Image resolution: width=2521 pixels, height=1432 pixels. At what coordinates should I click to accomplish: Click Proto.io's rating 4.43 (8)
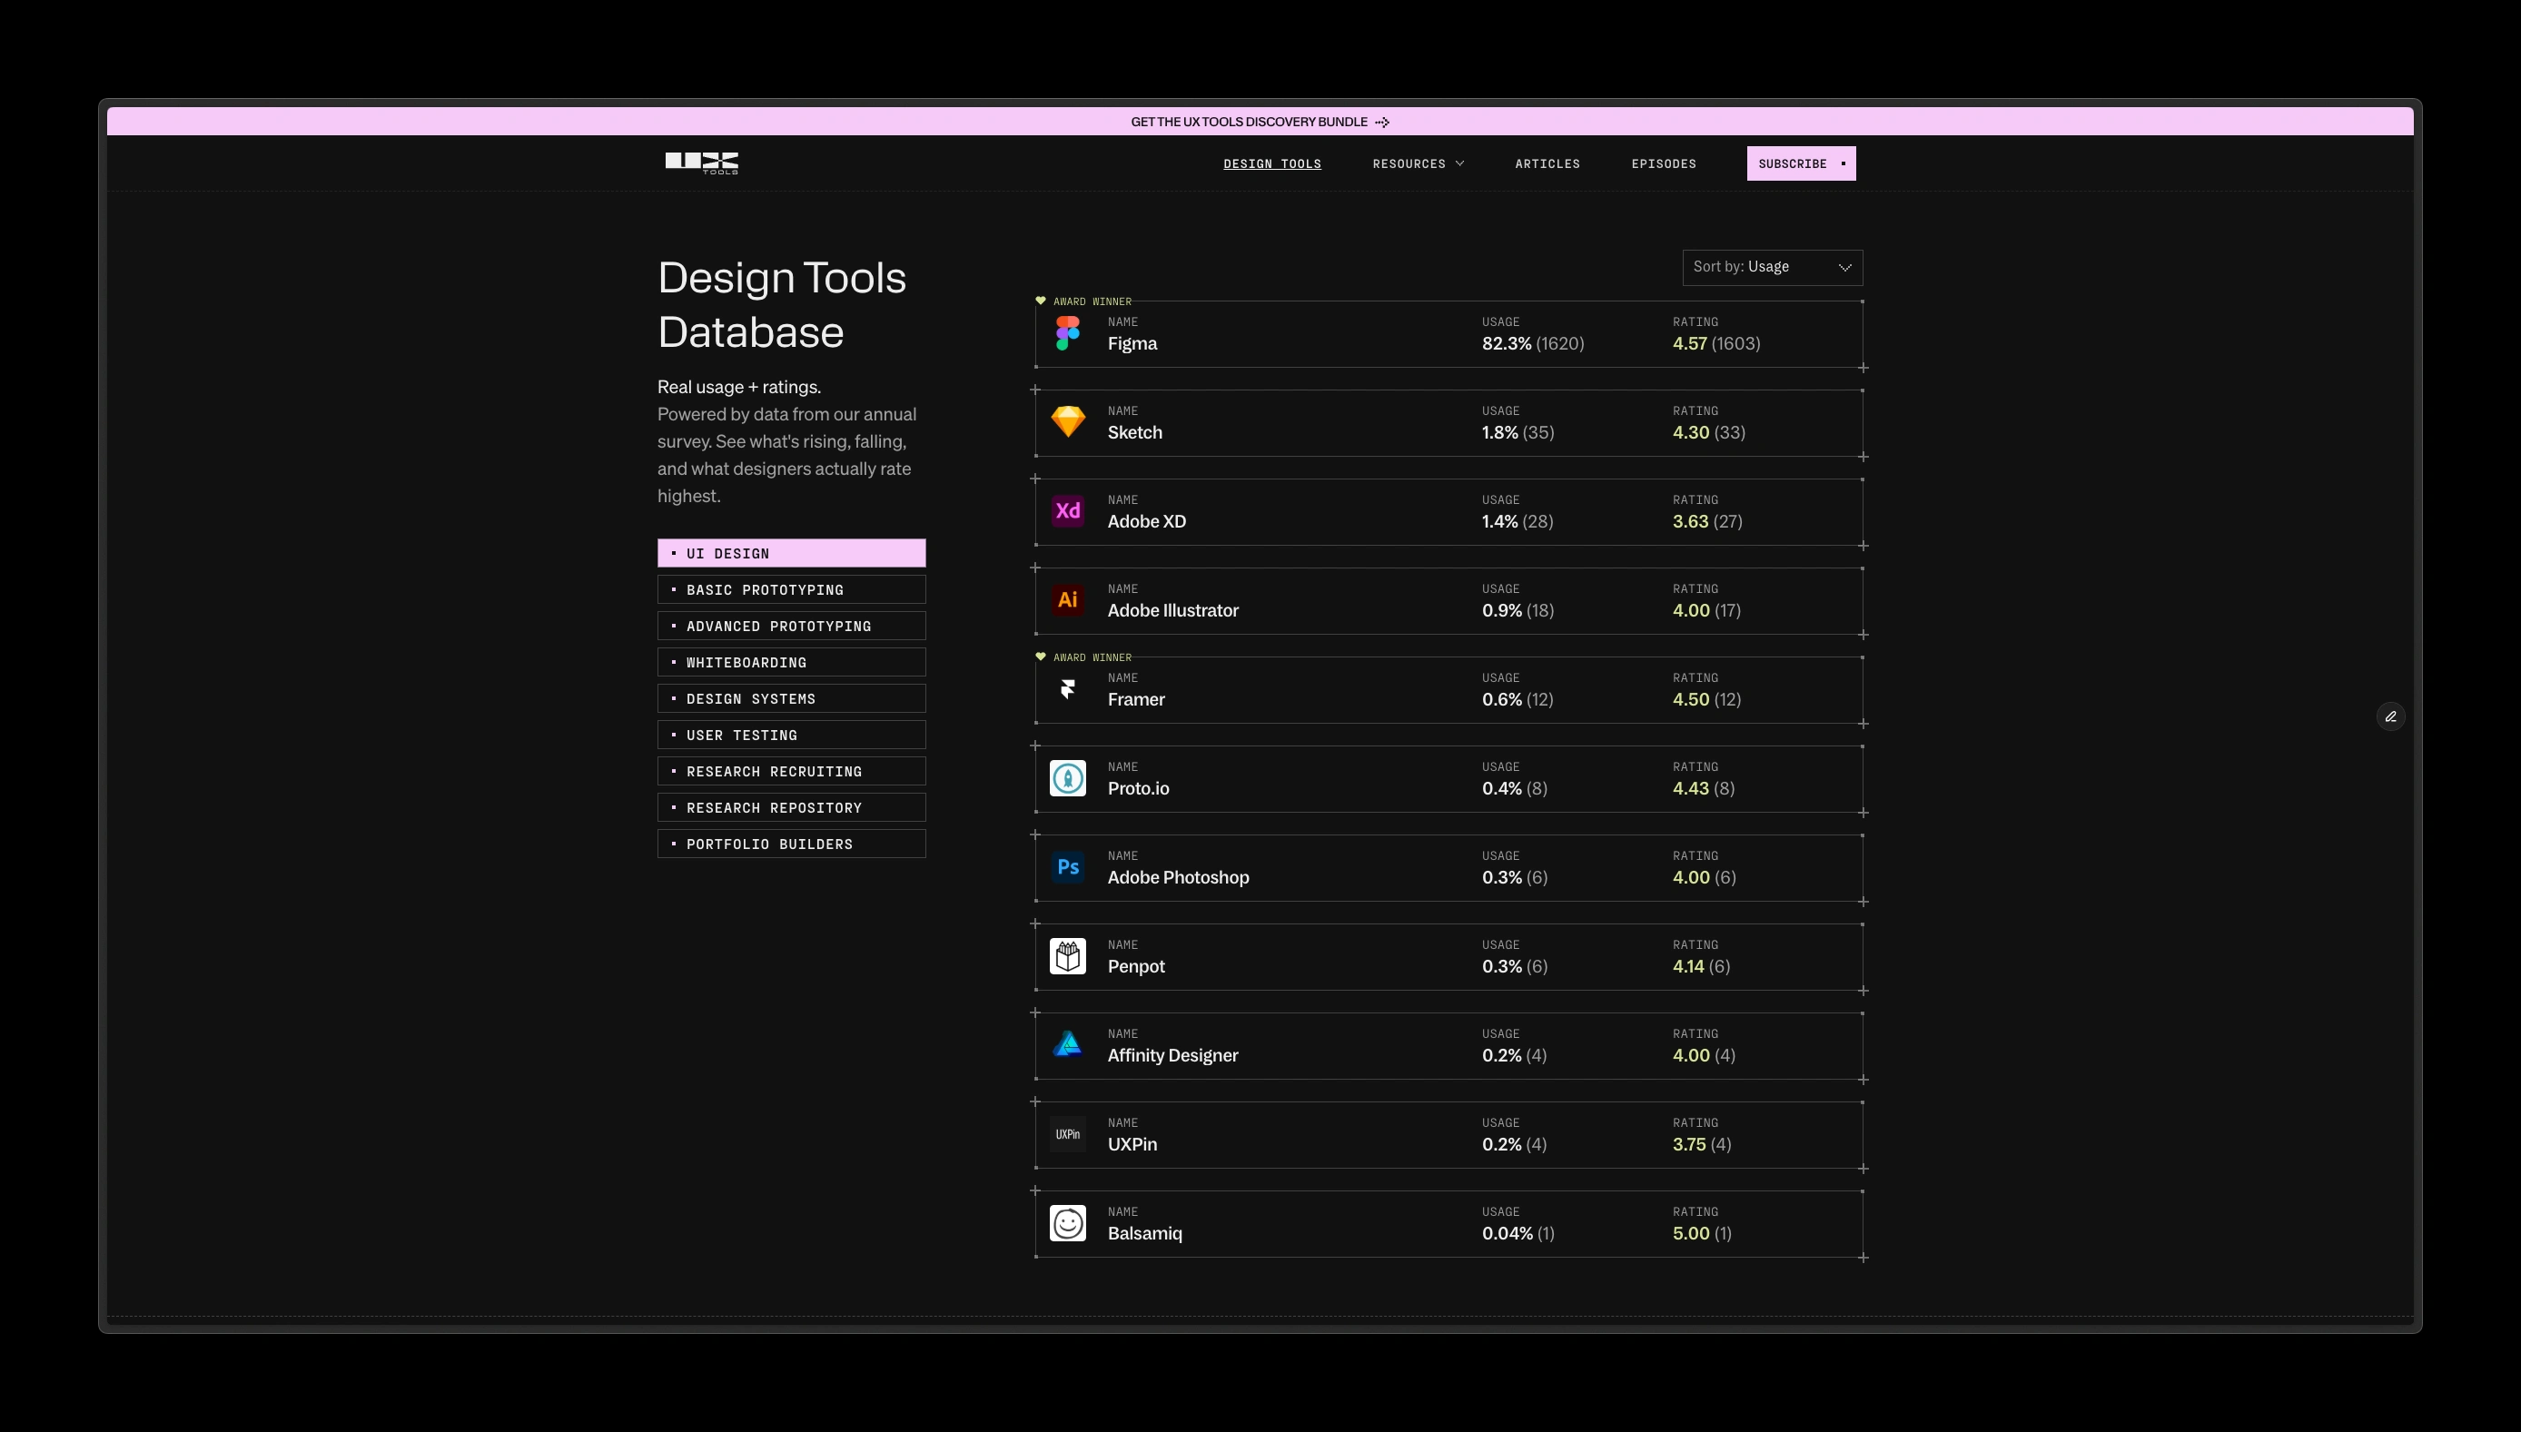click(x=1704, y=789)
